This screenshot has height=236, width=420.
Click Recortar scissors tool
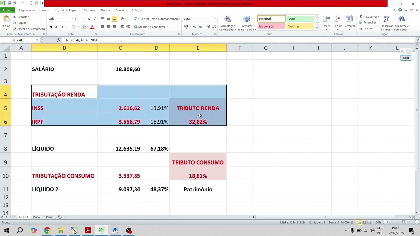(21, 17)
